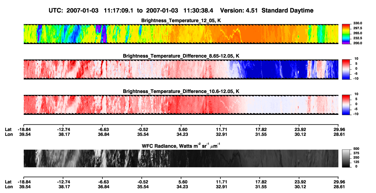Click the Lat label on the axis above WFC panel

[8, 130]
